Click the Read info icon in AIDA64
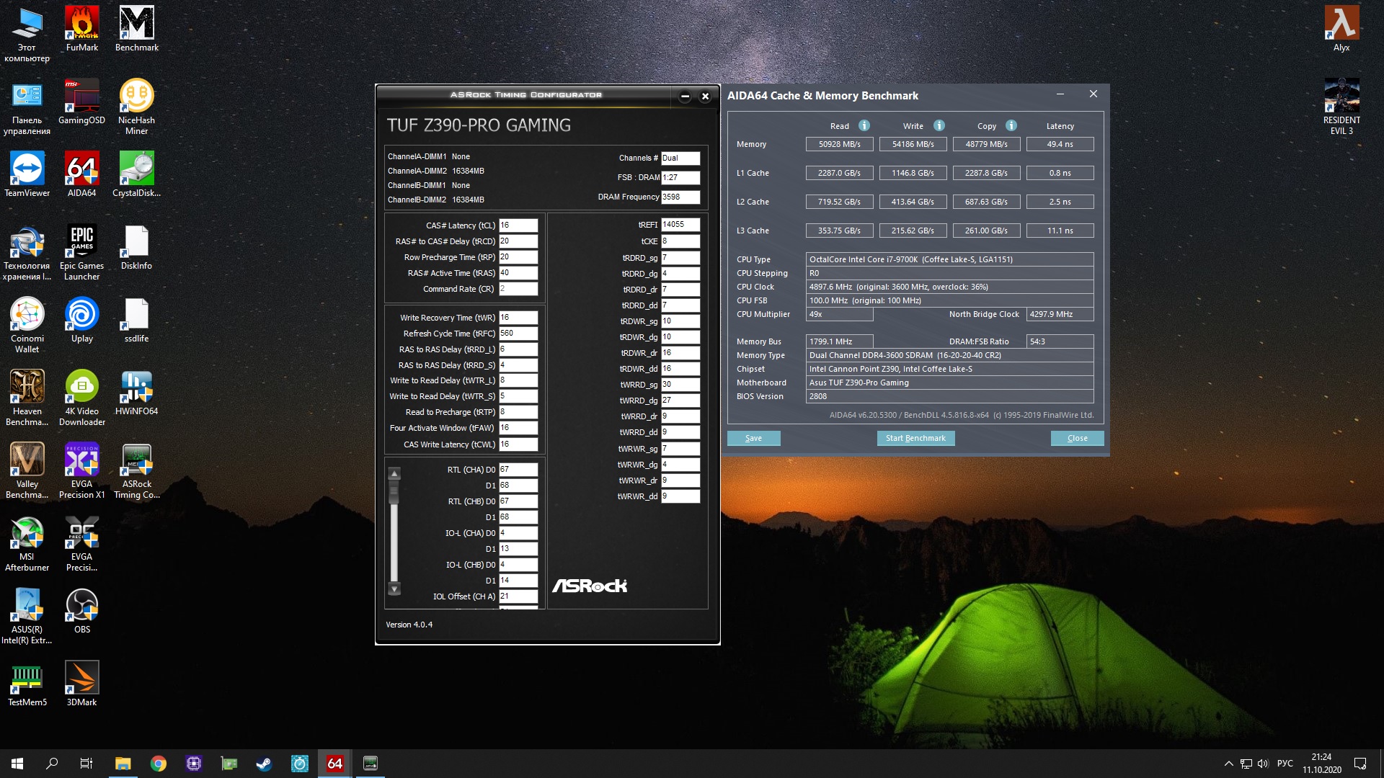 pos(864,125)
